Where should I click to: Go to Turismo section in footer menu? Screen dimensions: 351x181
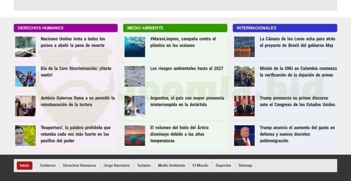(x=144, y=165)
